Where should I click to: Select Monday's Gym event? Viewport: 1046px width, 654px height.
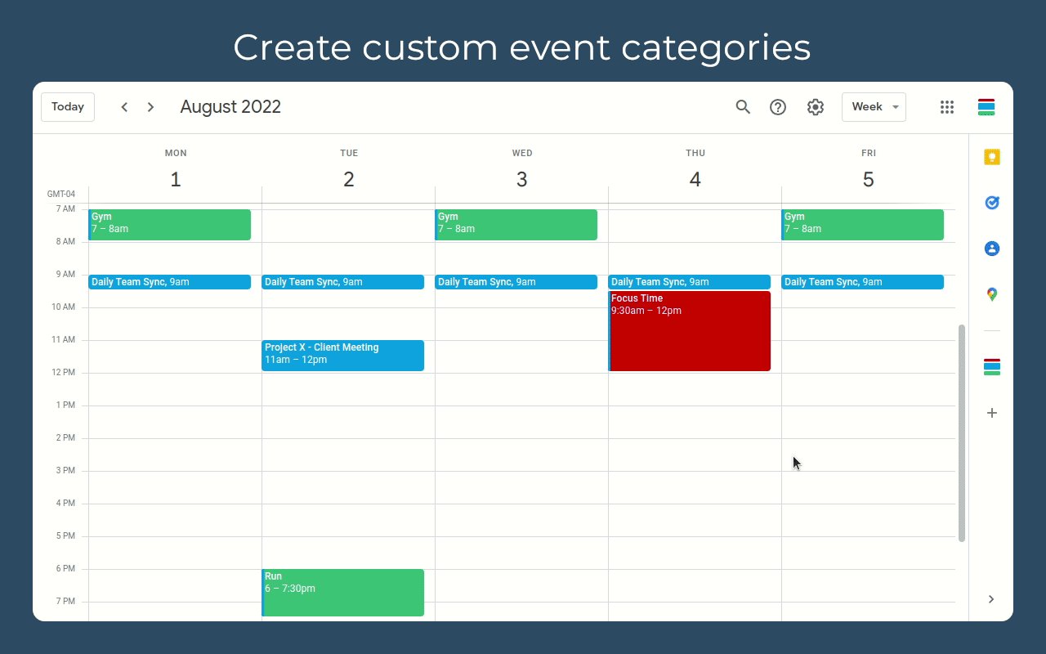[169, 224]
